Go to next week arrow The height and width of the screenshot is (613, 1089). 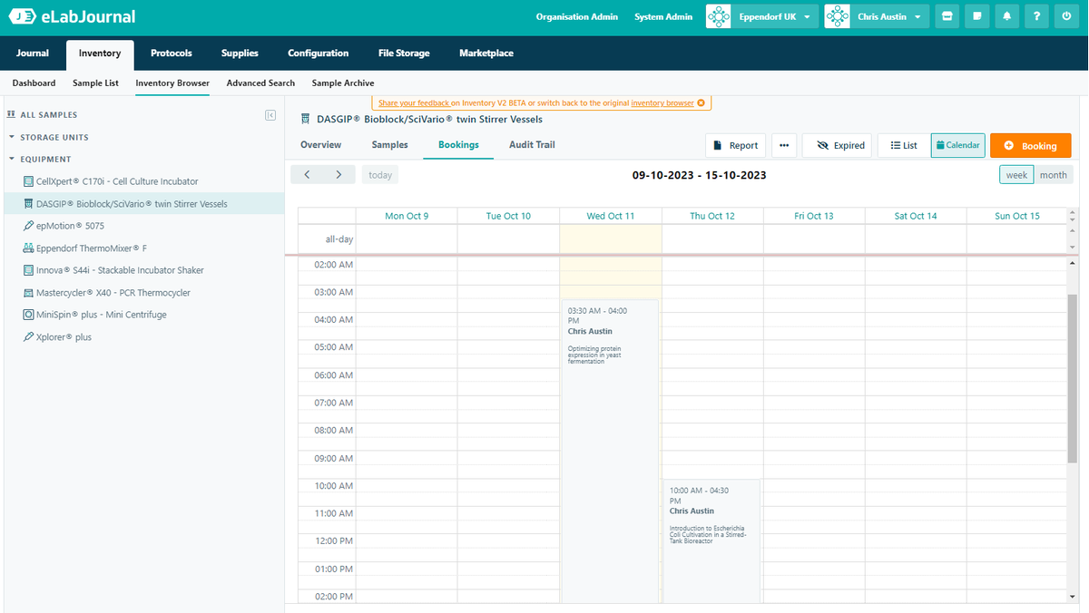[338, 174]
